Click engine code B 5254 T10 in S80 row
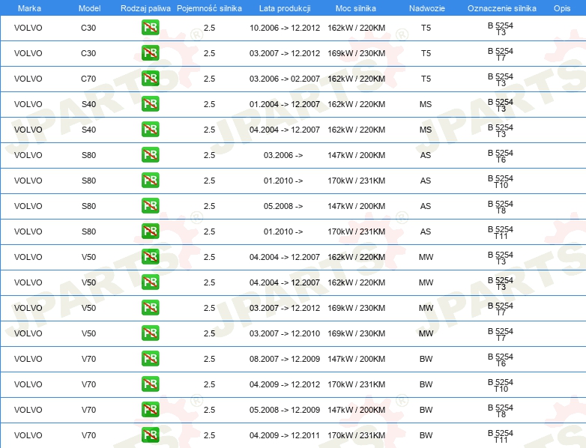 [x=501, y=181]
